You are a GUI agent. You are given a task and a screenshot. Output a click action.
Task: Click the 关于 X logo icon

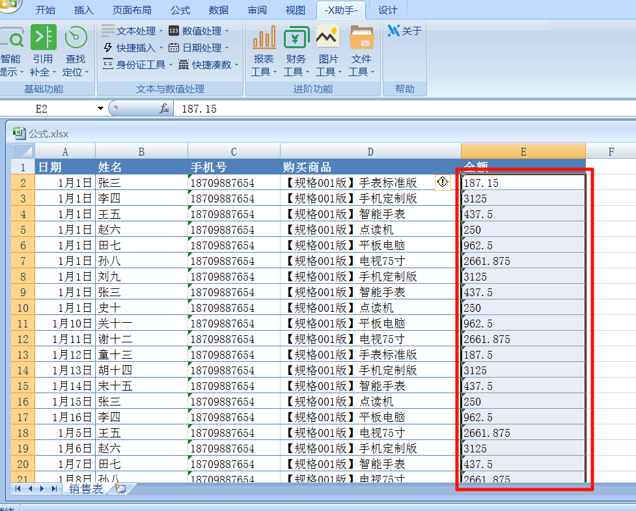393,31
